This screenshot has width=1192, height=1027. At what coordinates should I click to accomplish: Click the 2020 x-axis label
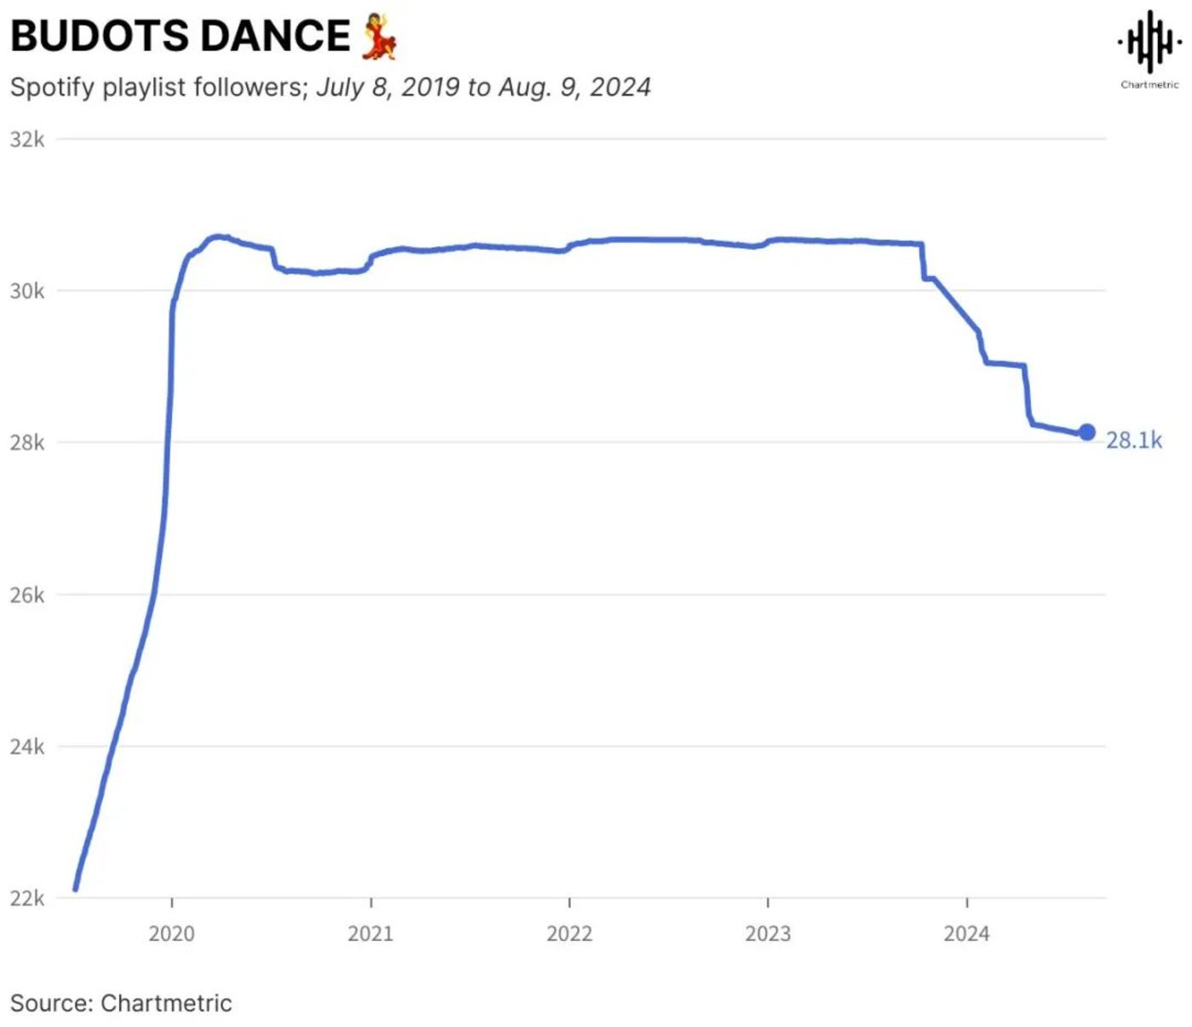coord(171,933)
